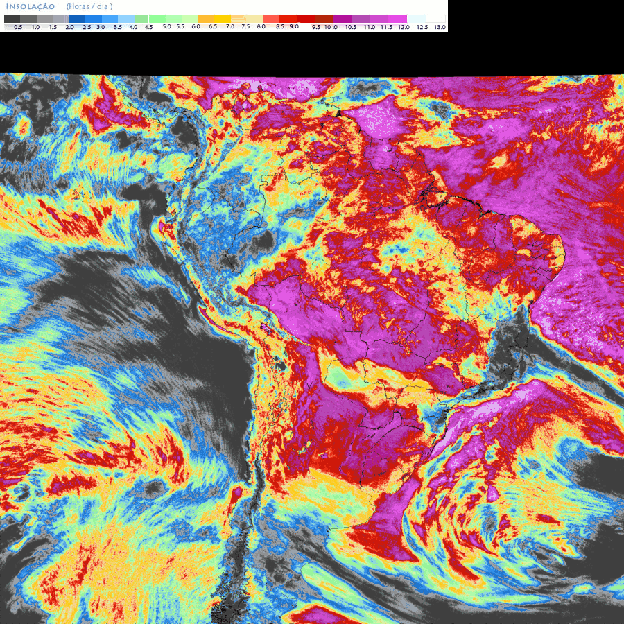Image resolution: width=624 pixels, height=624 pixels.
Task: Click the '11.5' legend value
Action: (x=386, y=27)
